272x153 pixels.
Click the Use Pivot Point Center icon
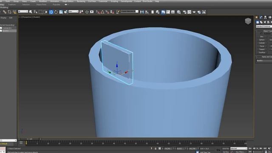(81, 12)
